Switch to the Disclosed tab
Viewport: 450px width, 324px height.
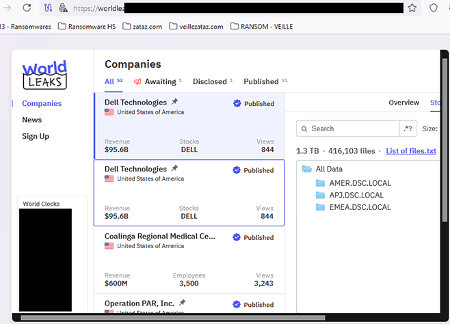point(213,82)
